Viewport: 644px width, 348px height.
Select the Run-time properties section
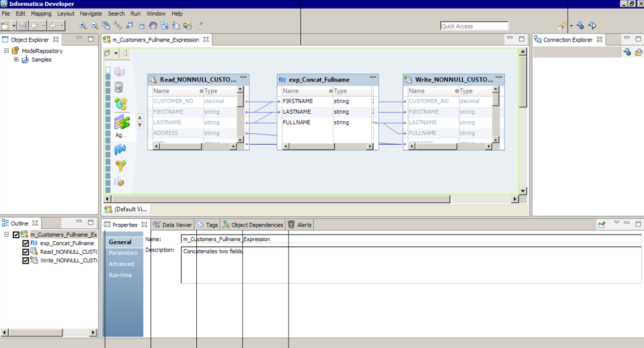click(121, 275)
